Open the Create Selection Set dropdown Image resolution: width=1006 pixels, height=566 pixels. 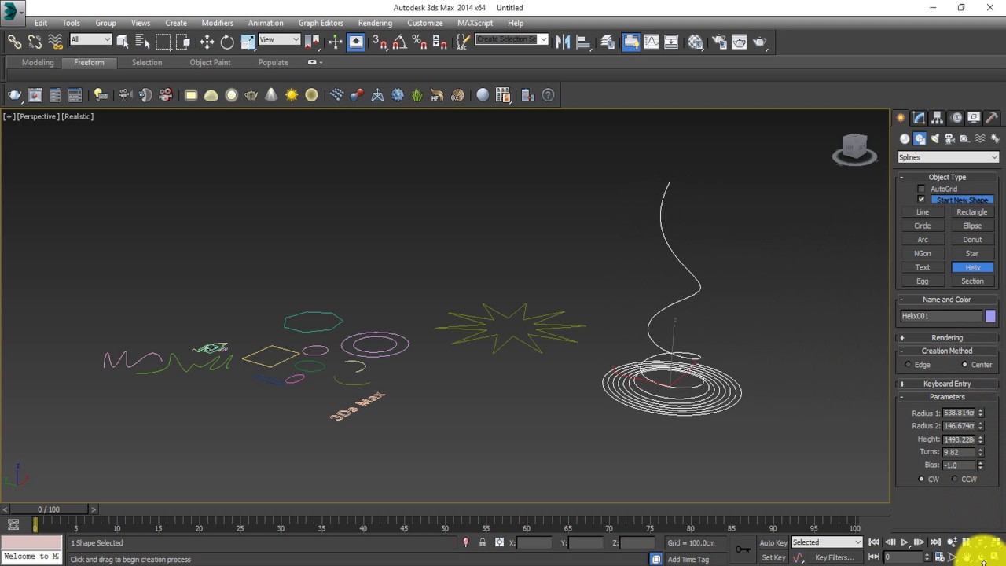[512, 39]
